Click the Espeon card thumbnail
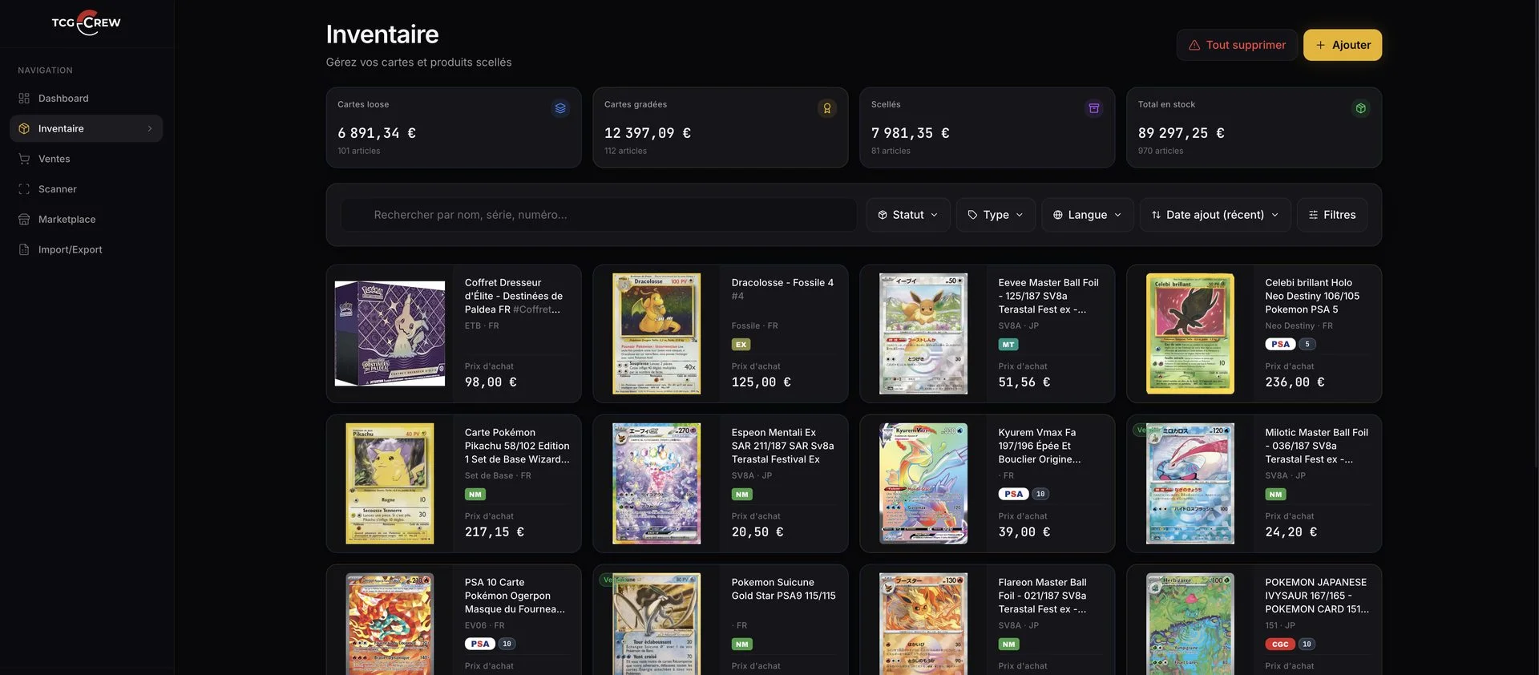This screenshot has height=675, width=1539. tap(656, 483)
